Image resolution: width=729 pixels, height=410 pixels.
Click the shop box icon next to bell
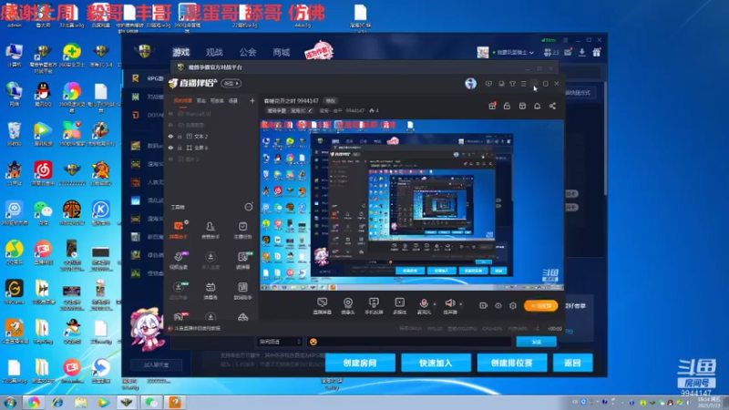tap(522, 106)
